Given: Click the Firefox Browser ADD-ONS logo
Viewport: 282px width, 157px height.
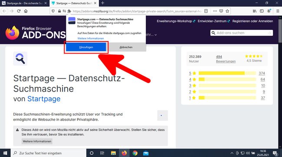Looking at the screenshot, I should [x=36, y=33].
